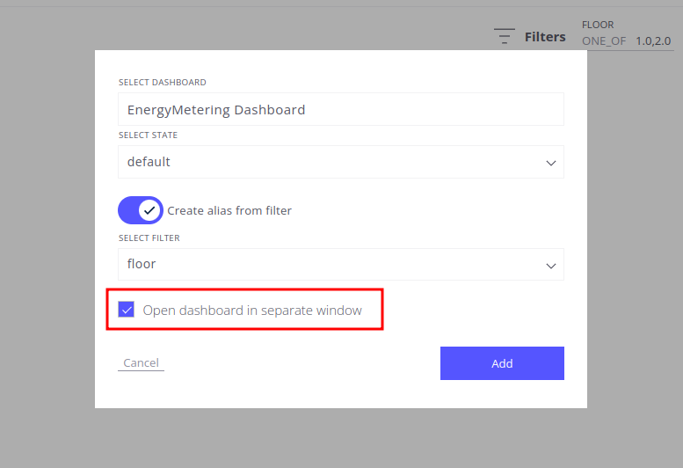Click the SELECT DASHBOARD field label
683x468 pixels.
click(163, 83)
